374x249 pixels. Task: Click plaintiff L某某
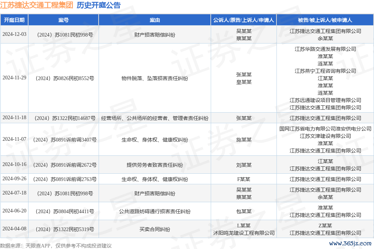[244, 226]
